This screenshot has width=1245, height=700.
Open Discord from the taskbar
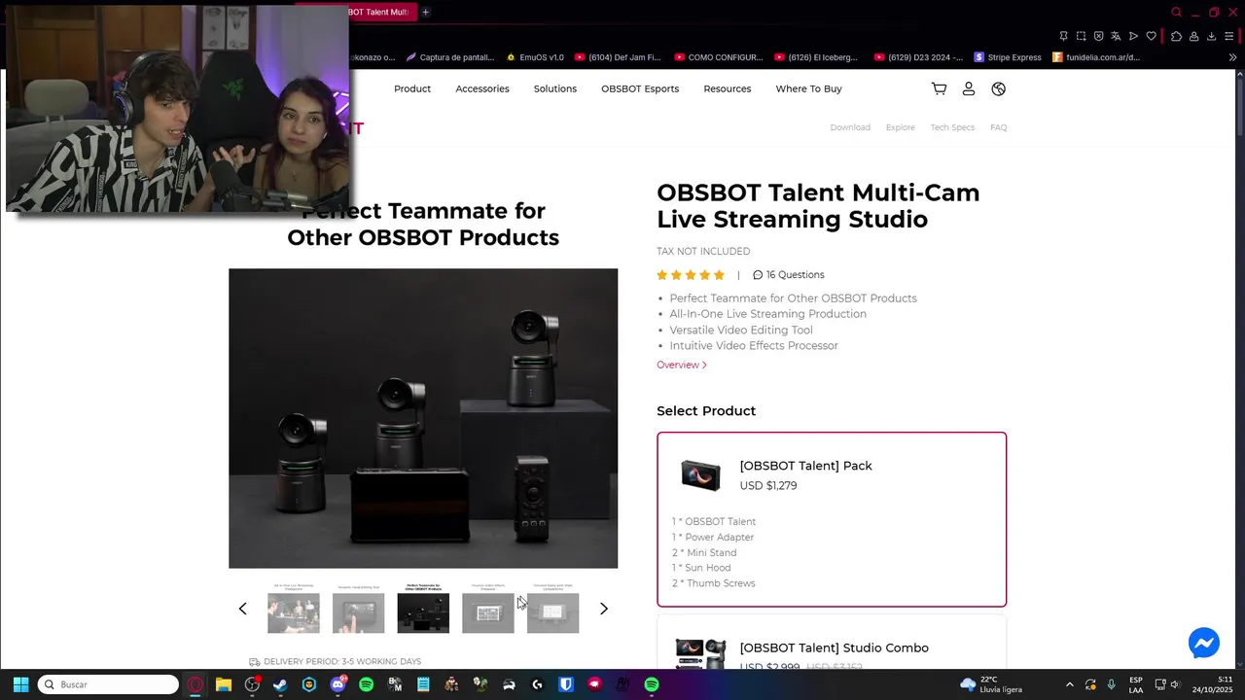[338, 684]
